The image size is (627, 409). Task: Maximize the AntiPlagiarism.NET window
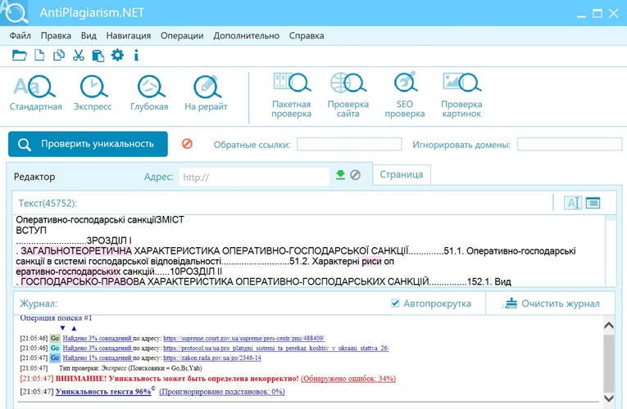tap(597, 13)
